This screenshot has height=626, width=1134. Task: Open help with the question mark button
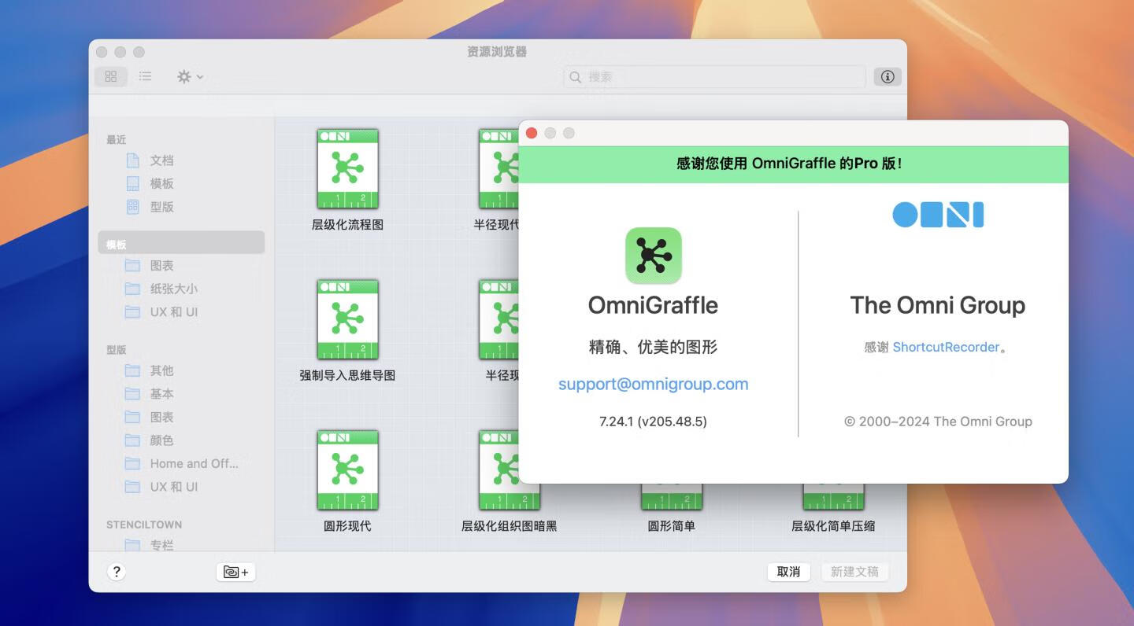[117, 572]
